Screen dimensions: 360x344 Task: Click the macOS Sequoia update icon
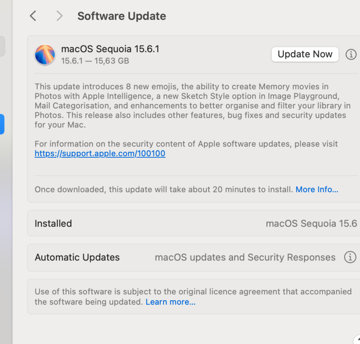[x=45, y=55]
